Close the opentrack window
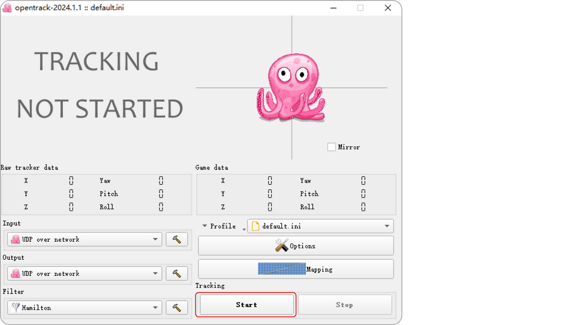Image resolution: width=584 pixels, height=325 pixels. click(x=387, y=8)
